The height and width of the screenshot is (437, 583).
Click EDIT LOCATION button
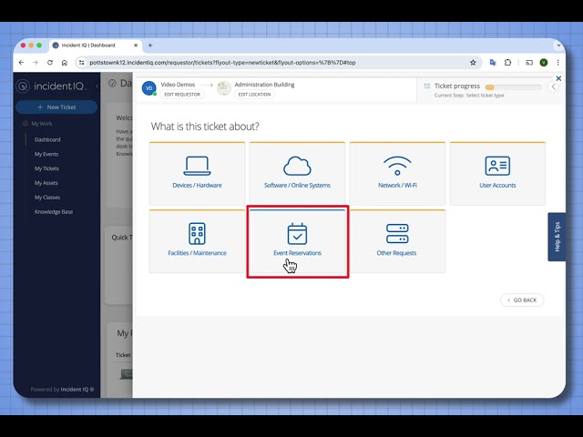[254, 95]
